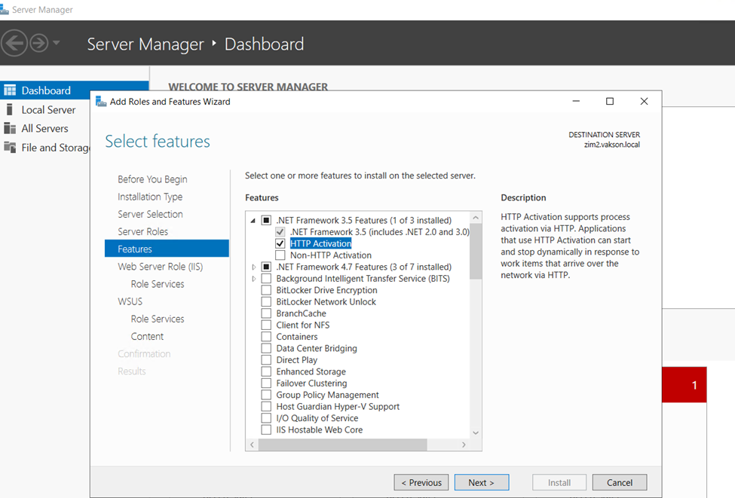Click the forward navigation arrow
This screenshot has width=735, height=498.
pos(38,43)
